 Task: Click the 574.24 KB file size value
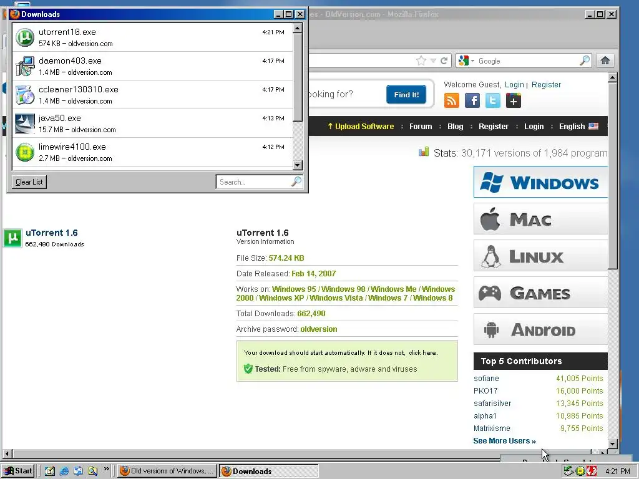(286, 258)
